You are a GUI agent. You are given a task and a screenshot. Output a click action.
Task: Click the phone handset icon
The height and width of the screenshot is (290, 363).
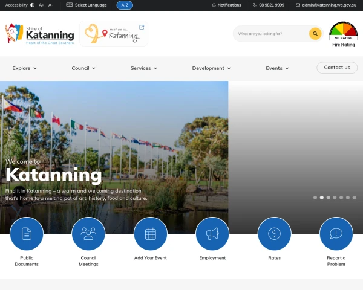[x=255, y=5]
